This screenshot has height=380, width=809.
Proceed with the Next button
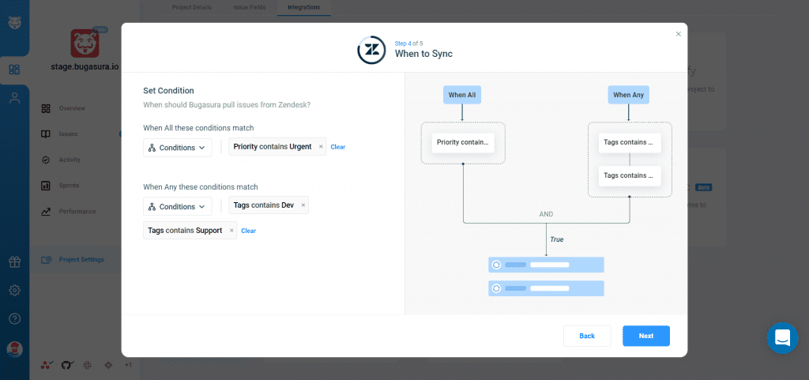tap(646, 336)
